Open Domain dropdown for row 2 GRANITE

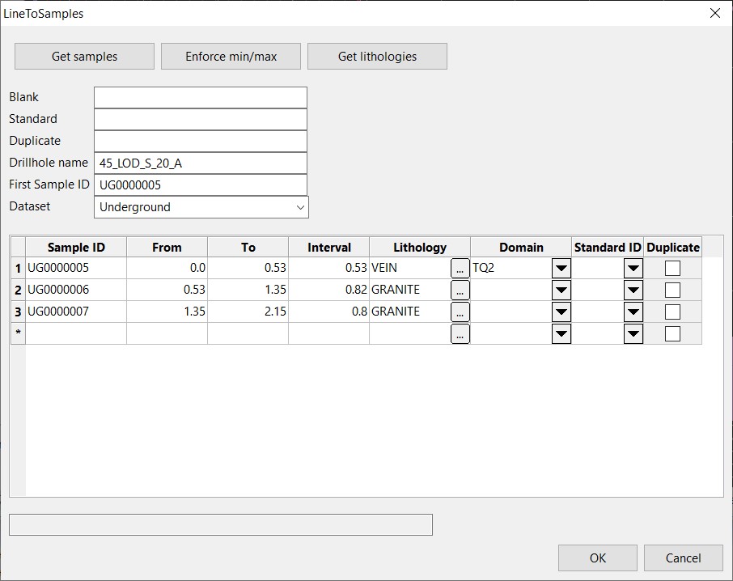tap(561, 290)
